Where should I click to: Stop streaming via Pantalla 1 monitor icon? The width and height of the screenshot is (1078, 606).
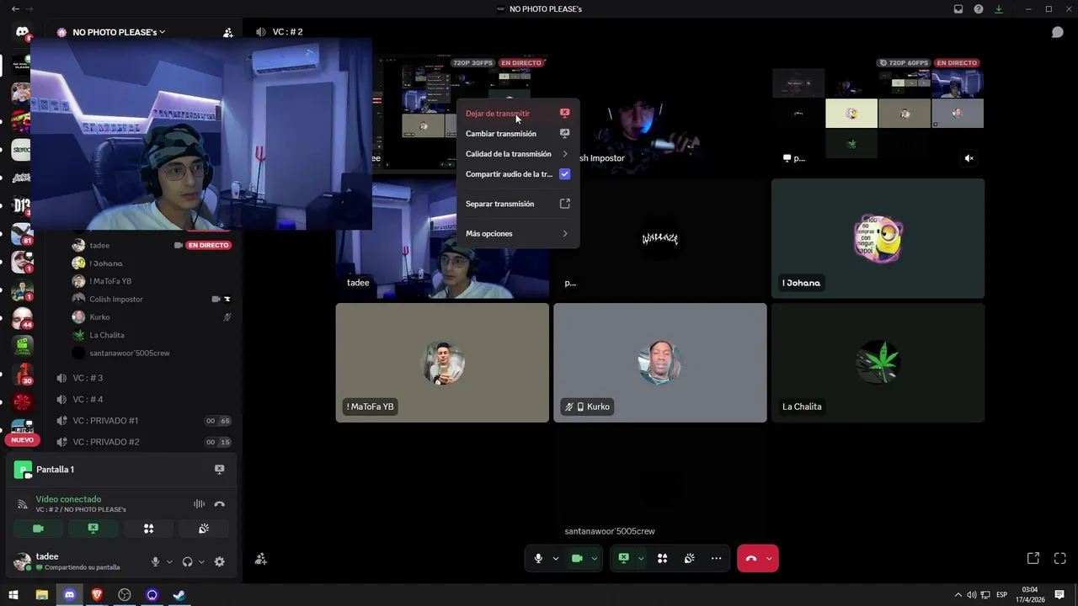[x=219, y=470]
